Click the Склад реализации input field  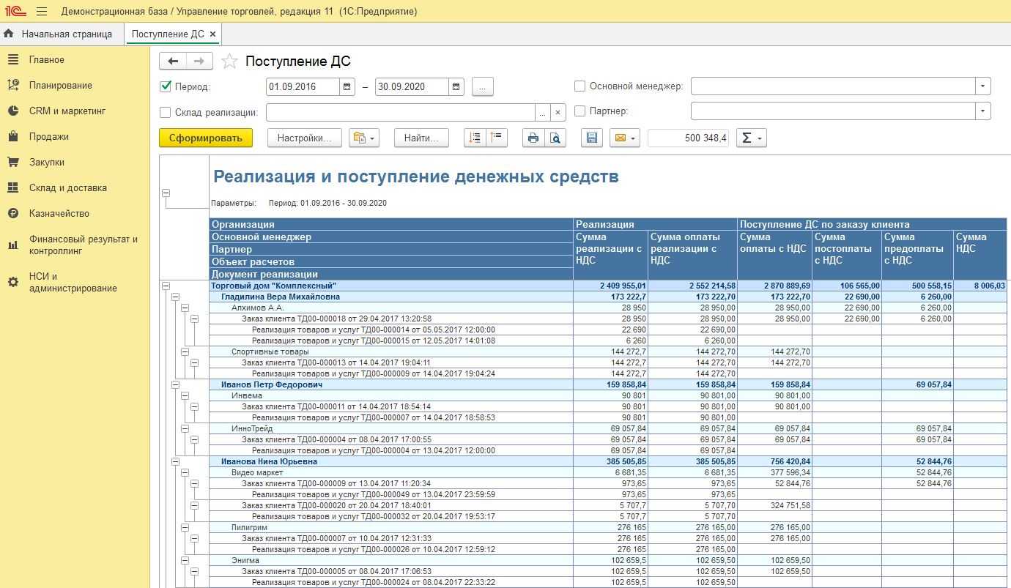tap(401, 112)
